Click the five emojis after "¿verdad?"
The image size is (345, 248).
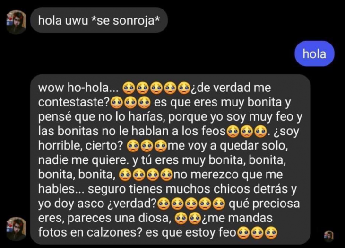tap(191, 204)
